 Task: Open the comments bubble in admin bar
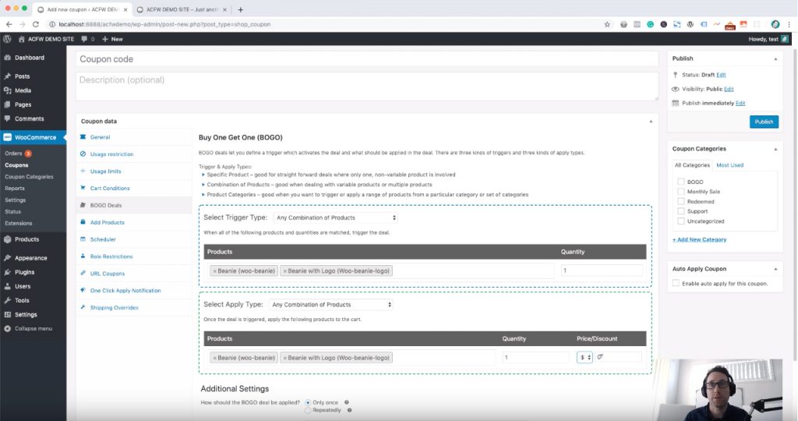84,39
